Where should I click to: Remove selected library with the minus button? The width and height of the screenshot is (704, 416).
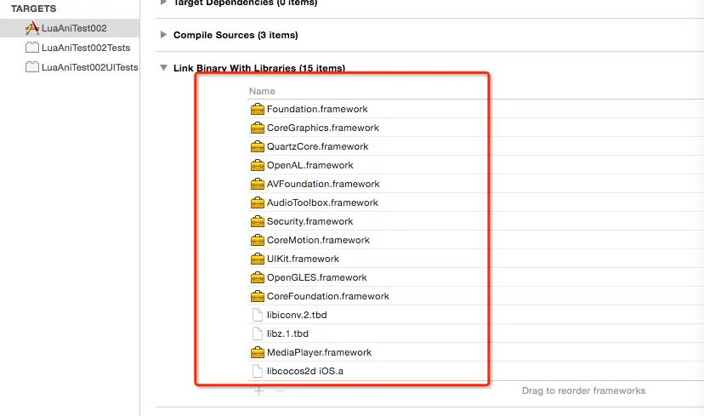pos(280,390)
